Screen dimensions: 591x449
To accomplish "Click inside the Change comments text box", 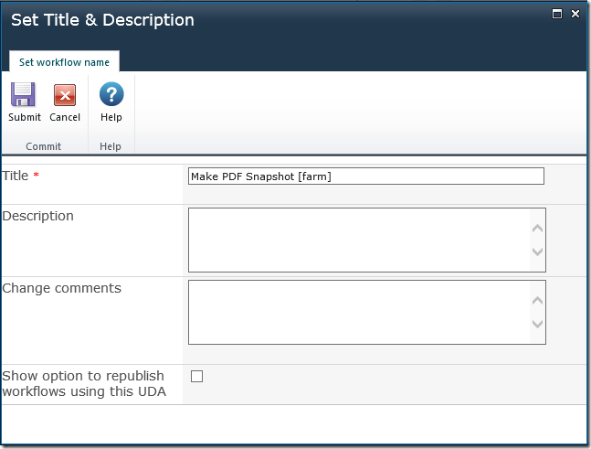I will pyautogui.click(x=358, y=312).
